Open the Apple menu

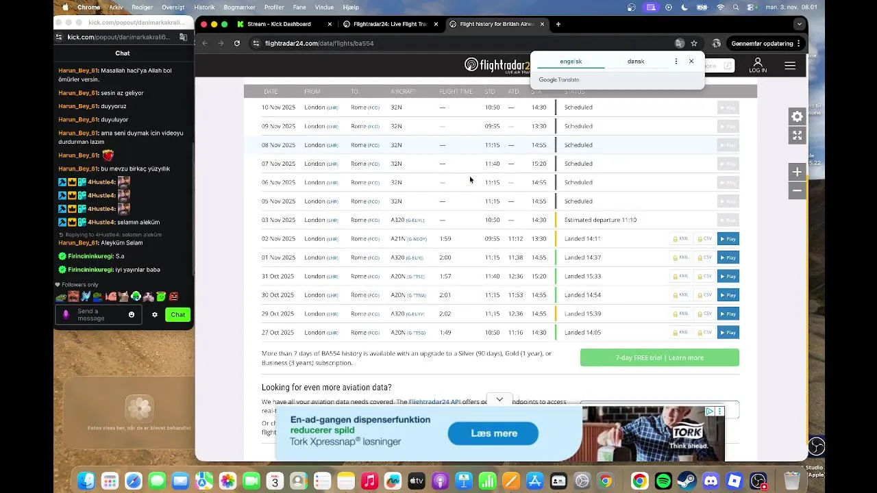pyautogui.click(x=66, y=8)
